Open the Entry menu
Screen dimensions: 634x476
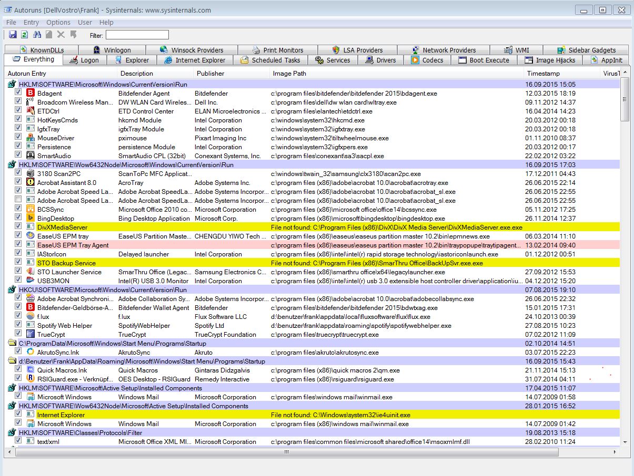31,23
